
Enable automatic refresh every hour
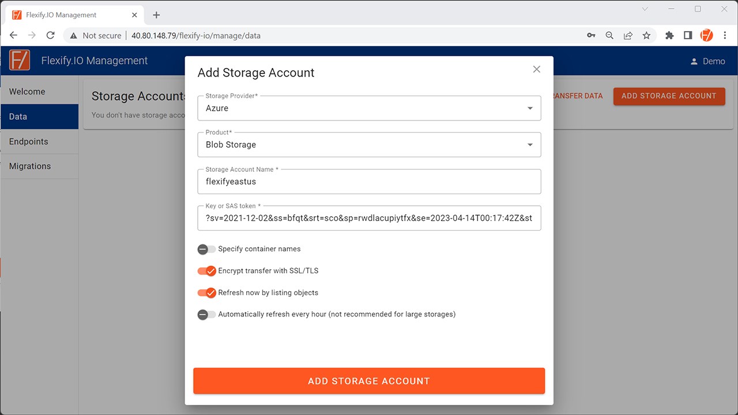206,315
